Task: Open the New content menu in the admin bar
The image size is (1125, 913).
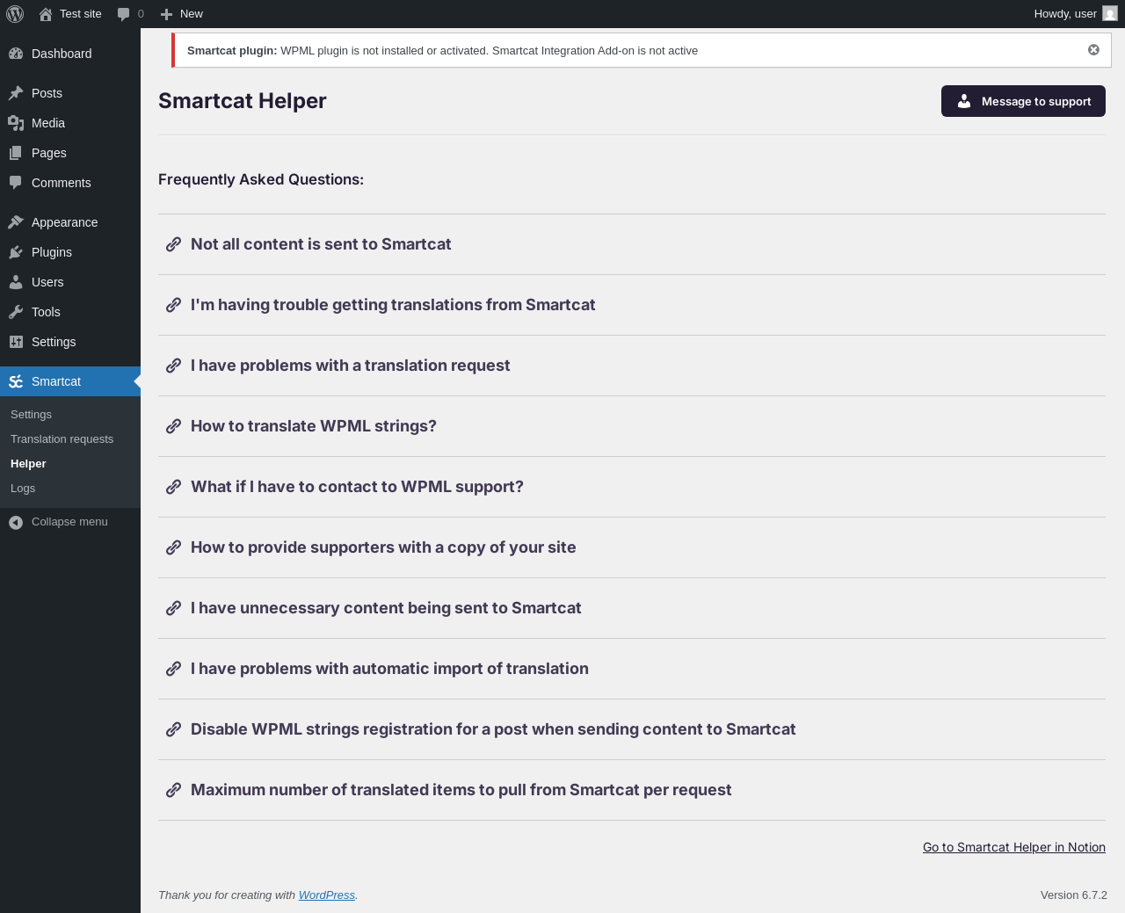Action: click(x=182, y=14)
